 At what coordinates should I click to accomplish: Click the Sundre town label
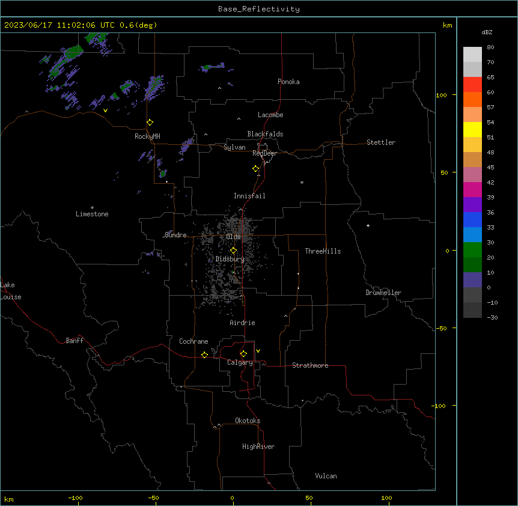[175, 235]
